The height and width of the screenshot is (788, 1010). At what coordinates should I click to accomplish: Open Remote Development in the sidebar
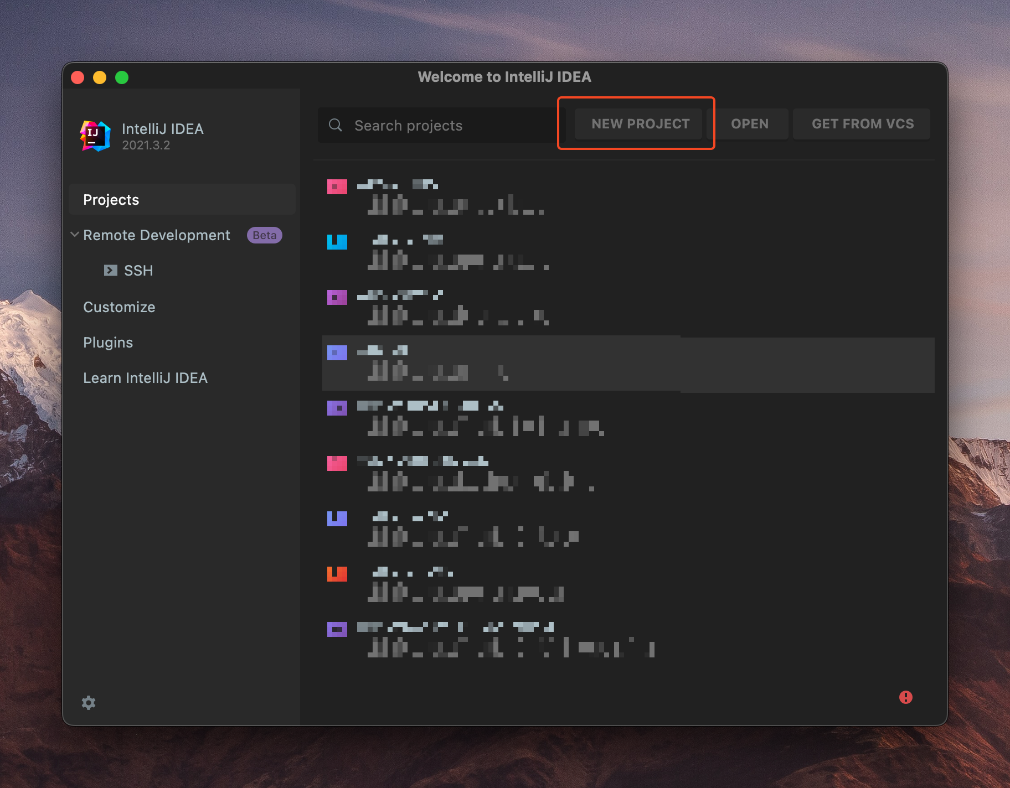coord(157,235)
